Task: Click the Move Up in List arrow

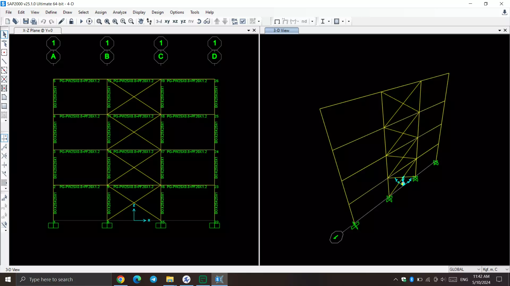Action: point(217,21)
